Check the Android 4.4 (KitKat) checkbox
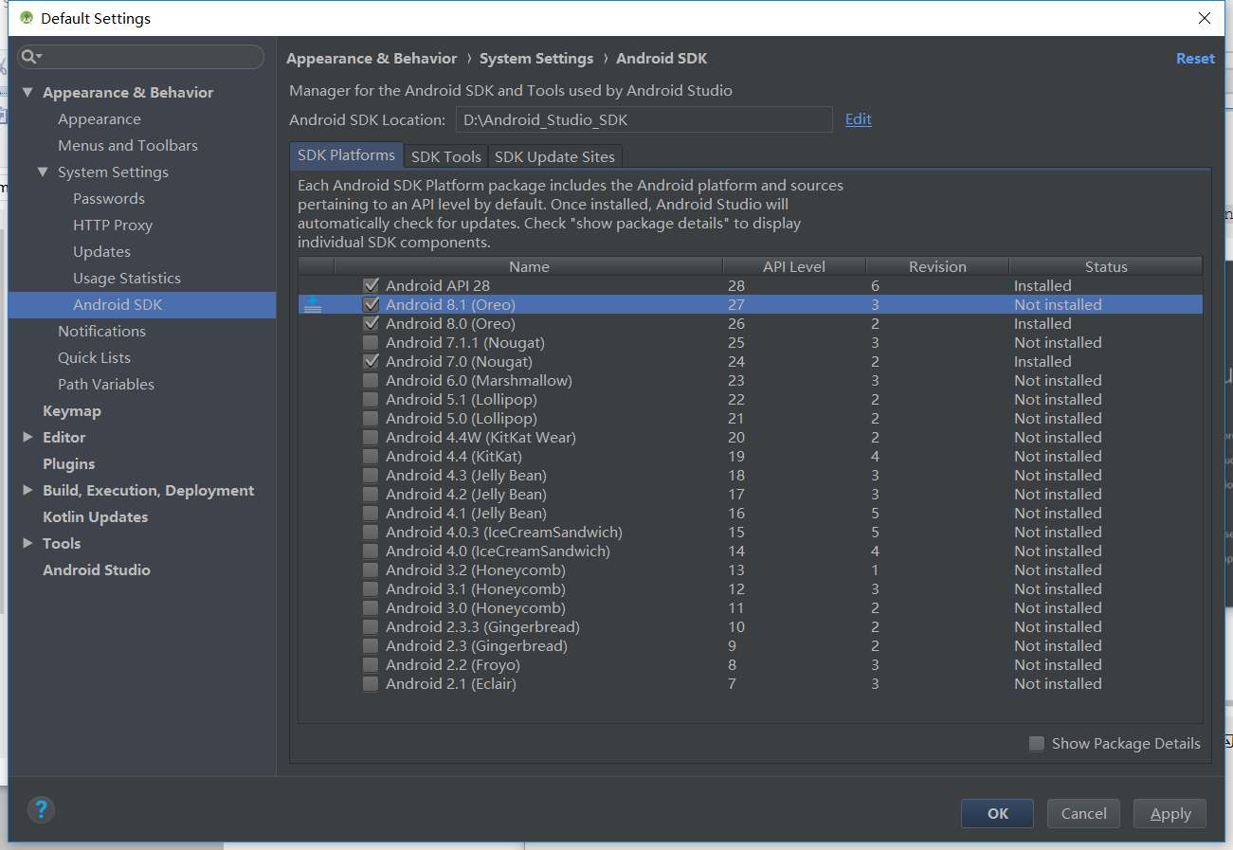This screenshot has width=1233, height=850. 371,456
